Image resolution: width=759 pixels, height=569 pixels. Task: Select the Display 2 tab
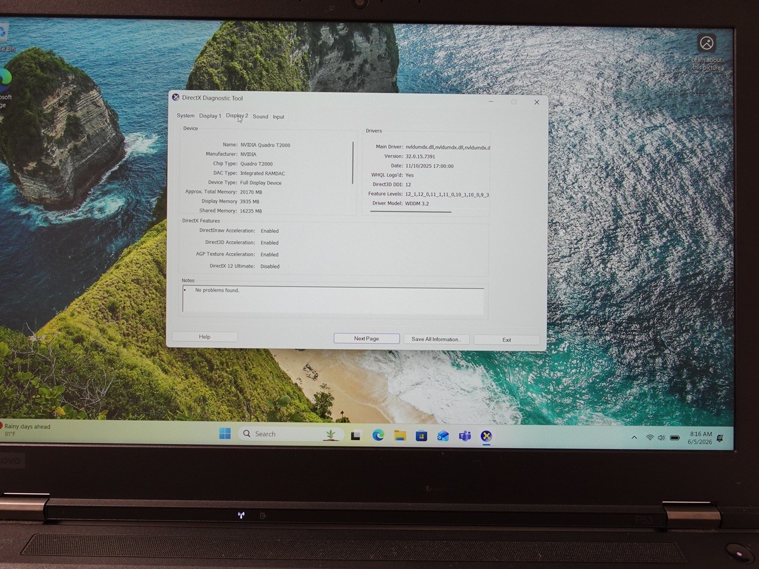pyautogui.click(x=236, y=116)
